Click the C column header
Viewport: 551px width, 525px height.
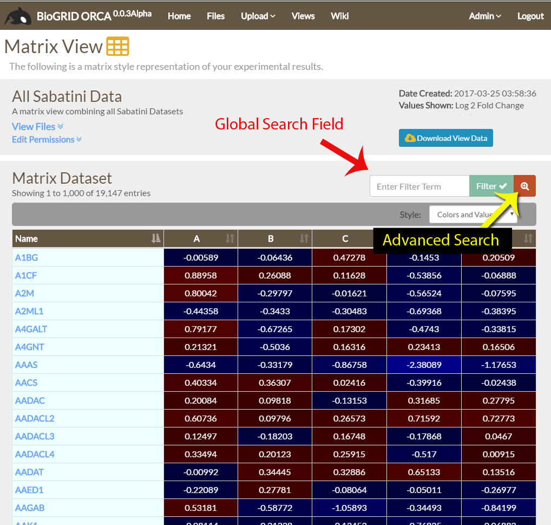coord(345,238)
